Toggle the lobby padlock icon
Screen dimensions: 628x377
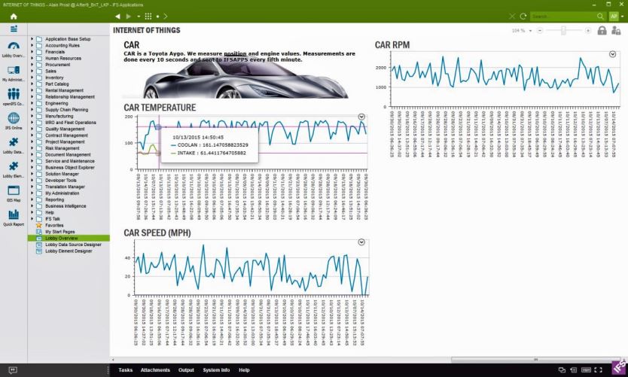(x=602, y=30)
